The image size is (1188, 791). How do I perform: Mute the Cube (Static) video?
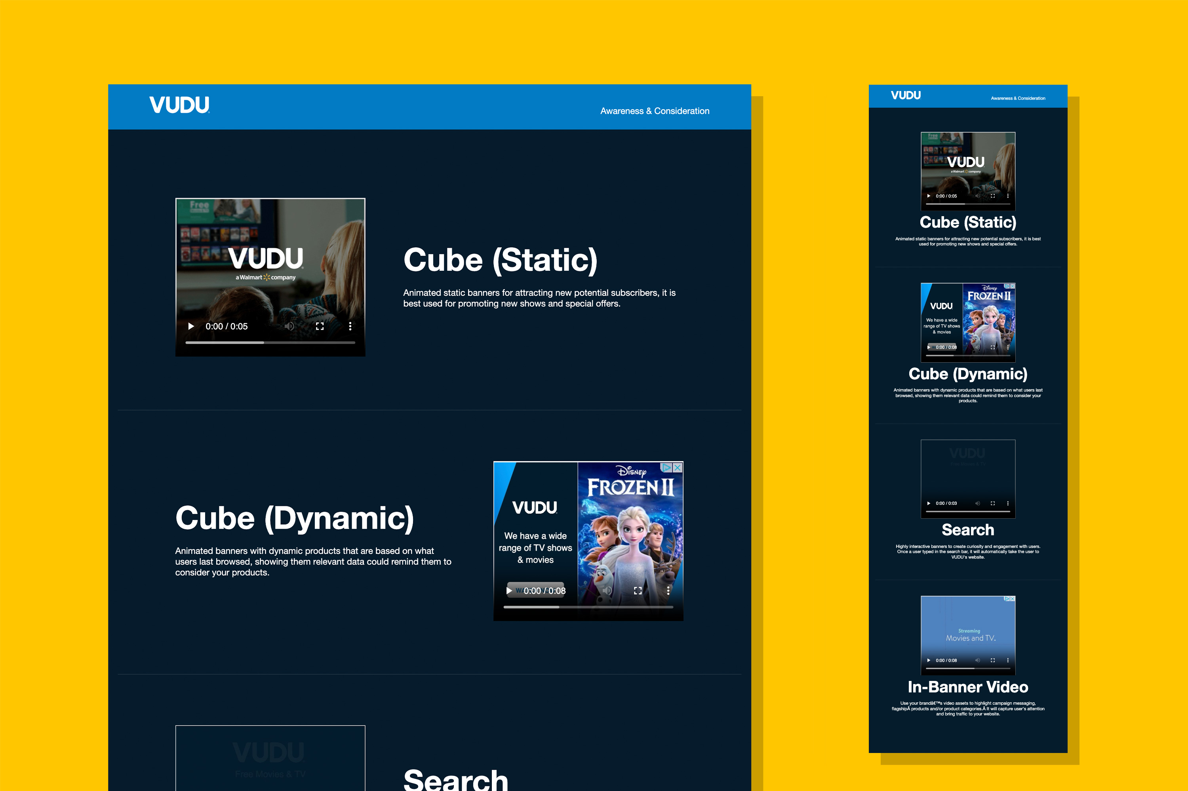coord(289,326)
